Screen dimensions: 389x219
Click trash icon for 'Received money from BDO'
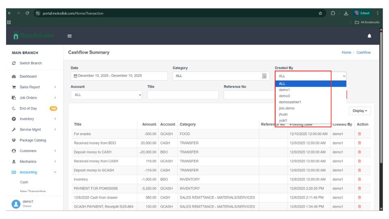coord(359,143)
